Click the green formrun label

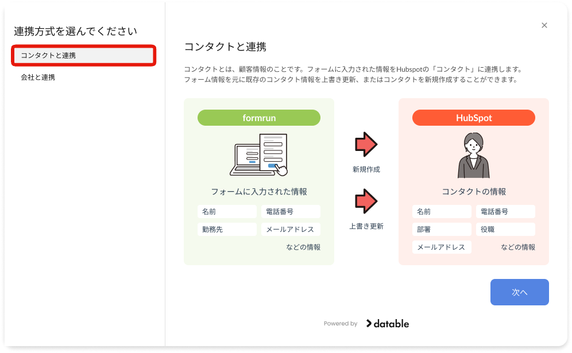click(259, 118)
